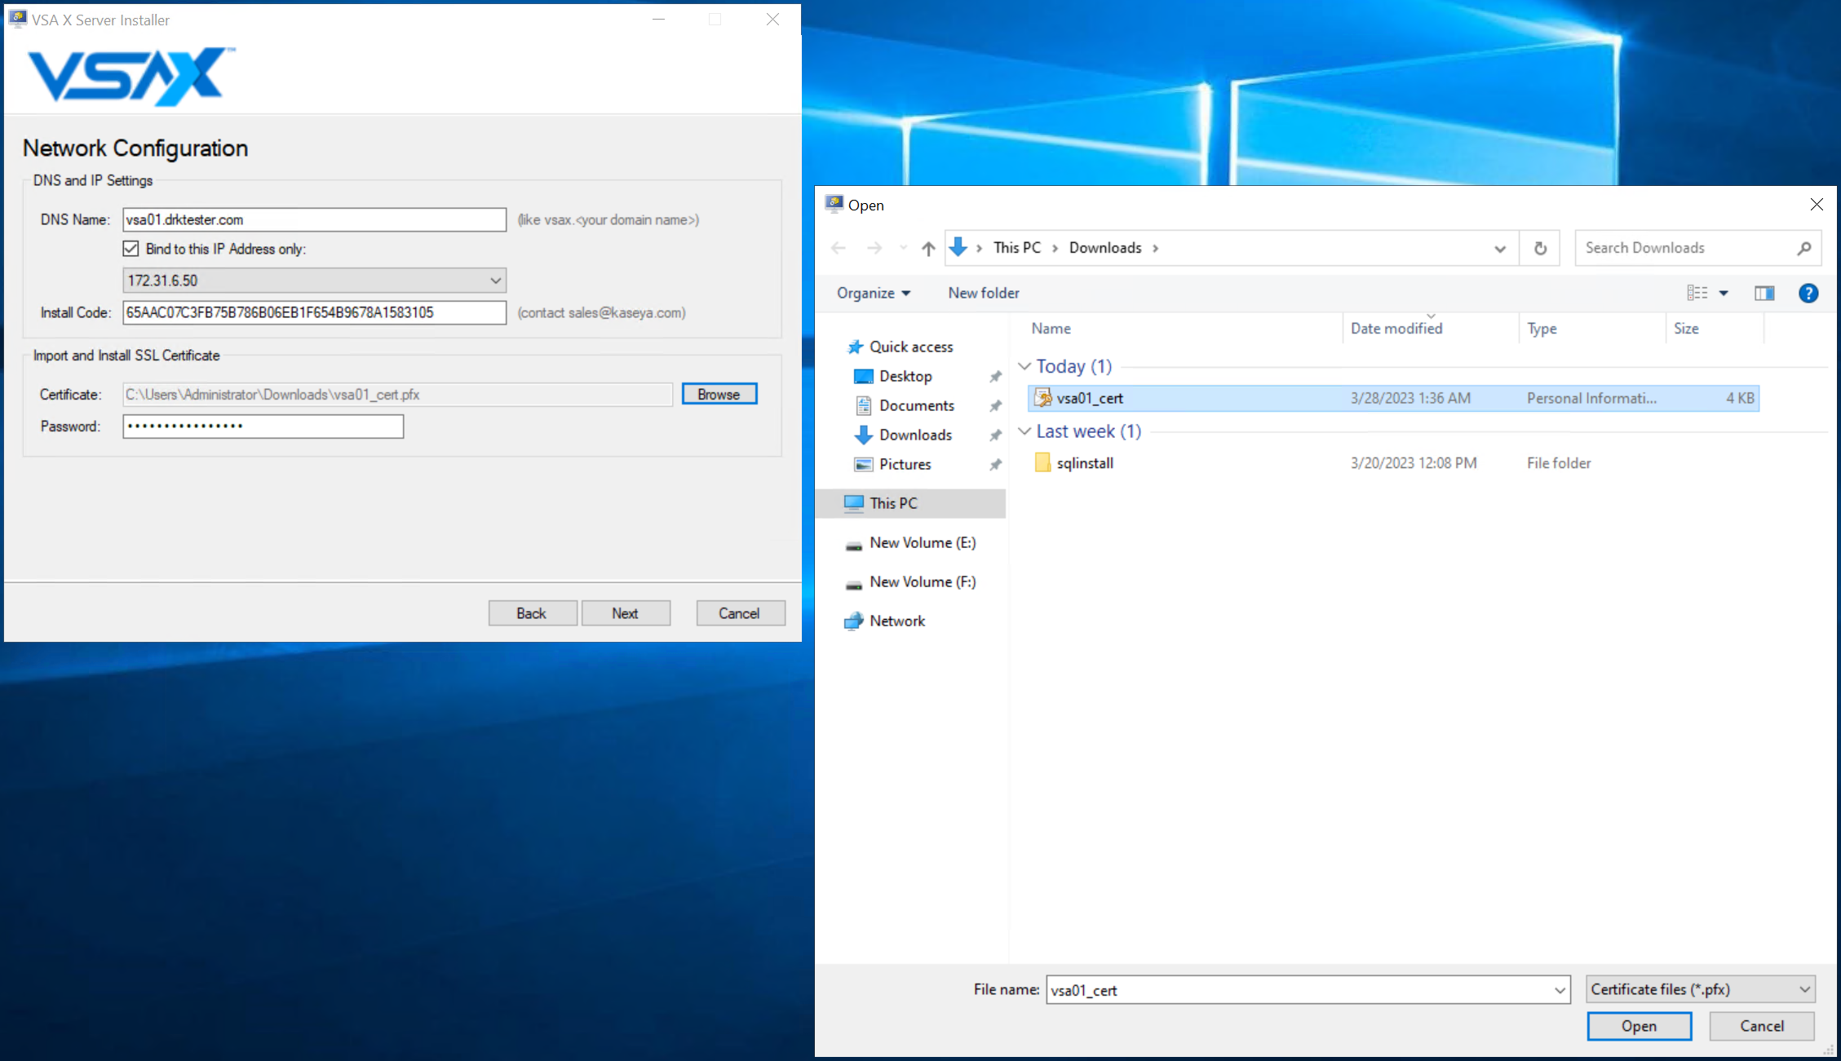Click Forward navigation arrow in Open dialog
Image resolution: width=1841 pixels, height=1061 pixels.
tap(874, 248)
